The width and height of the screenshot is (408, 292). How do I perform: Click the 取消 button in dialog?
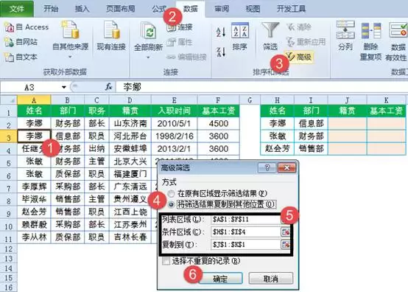[270, 279]
